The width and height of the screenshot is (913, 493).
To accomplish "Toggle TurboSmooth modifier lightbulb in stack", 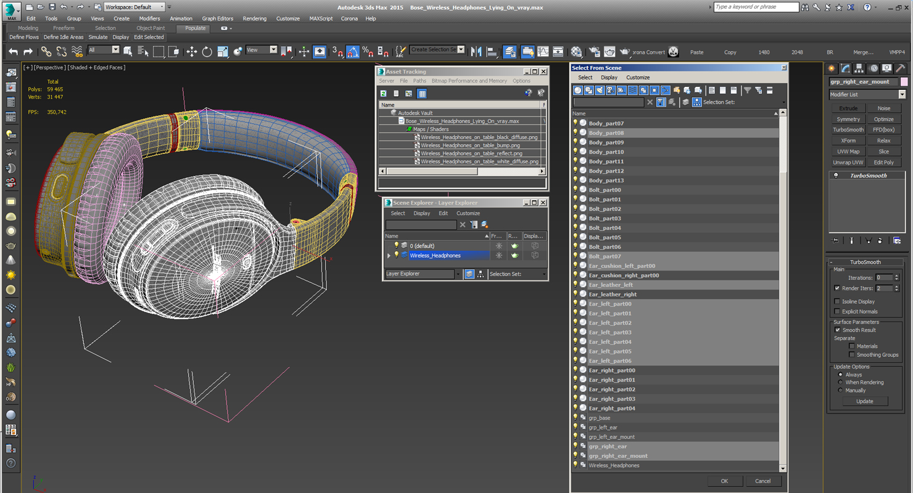I will click(x=836, y=176).
